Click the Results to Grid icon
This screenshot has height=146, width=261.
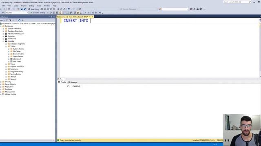[x=78, y=13]
